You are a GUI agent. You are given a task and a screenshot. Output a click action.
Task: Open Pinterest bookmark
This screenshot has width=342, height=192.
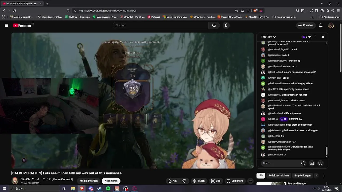coord(154,17)
